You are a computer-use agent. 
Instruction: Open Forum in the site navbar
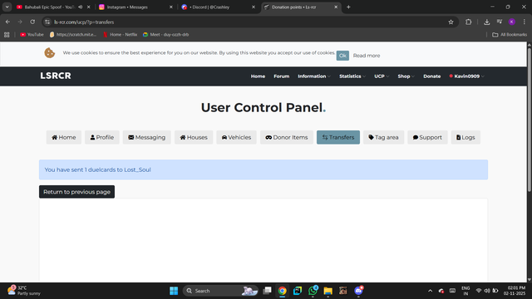pyautogui.click(x=282, y=76)
